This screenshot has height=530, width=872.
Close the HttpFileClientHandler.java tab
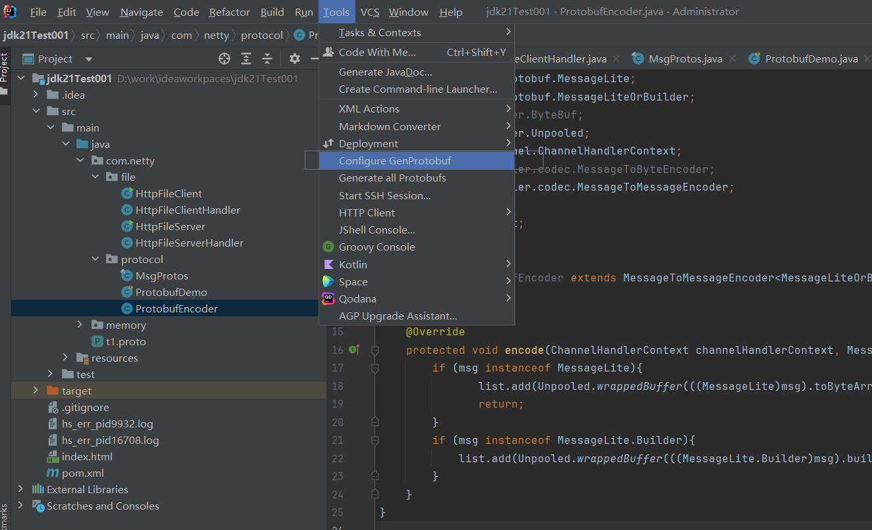pos(615,59)
